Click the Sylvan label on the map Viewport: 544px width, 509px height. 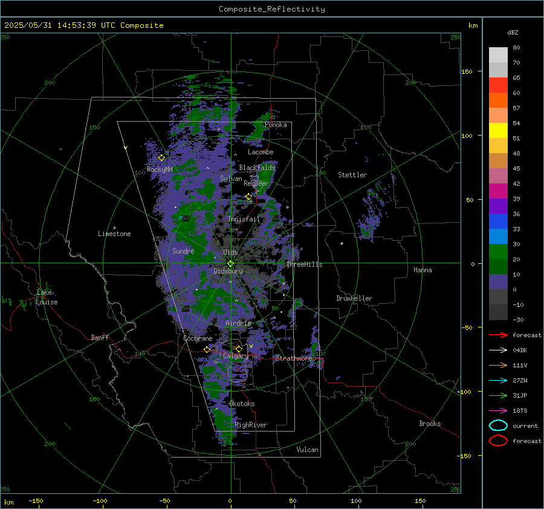231,179
